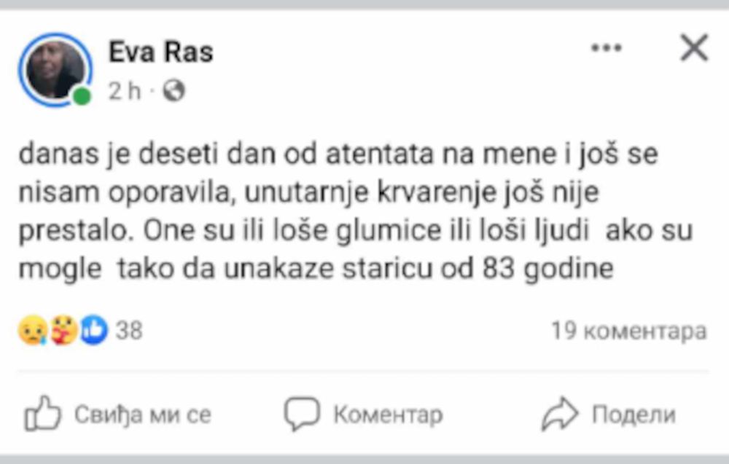Click the care hug reaction emoji
This screenshot has width=729, height=464.
(x=64, y=331)
